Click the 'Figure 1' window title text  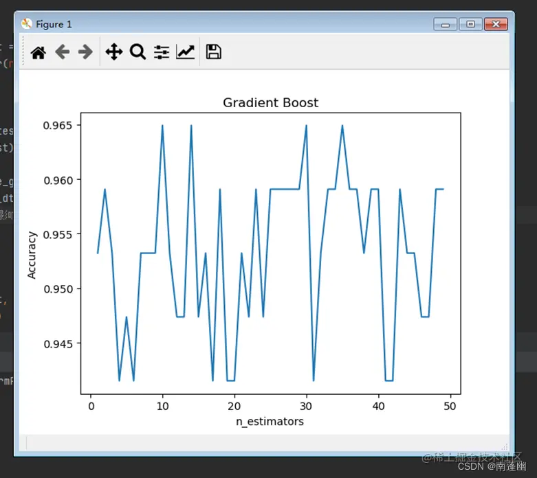point(54,24)
